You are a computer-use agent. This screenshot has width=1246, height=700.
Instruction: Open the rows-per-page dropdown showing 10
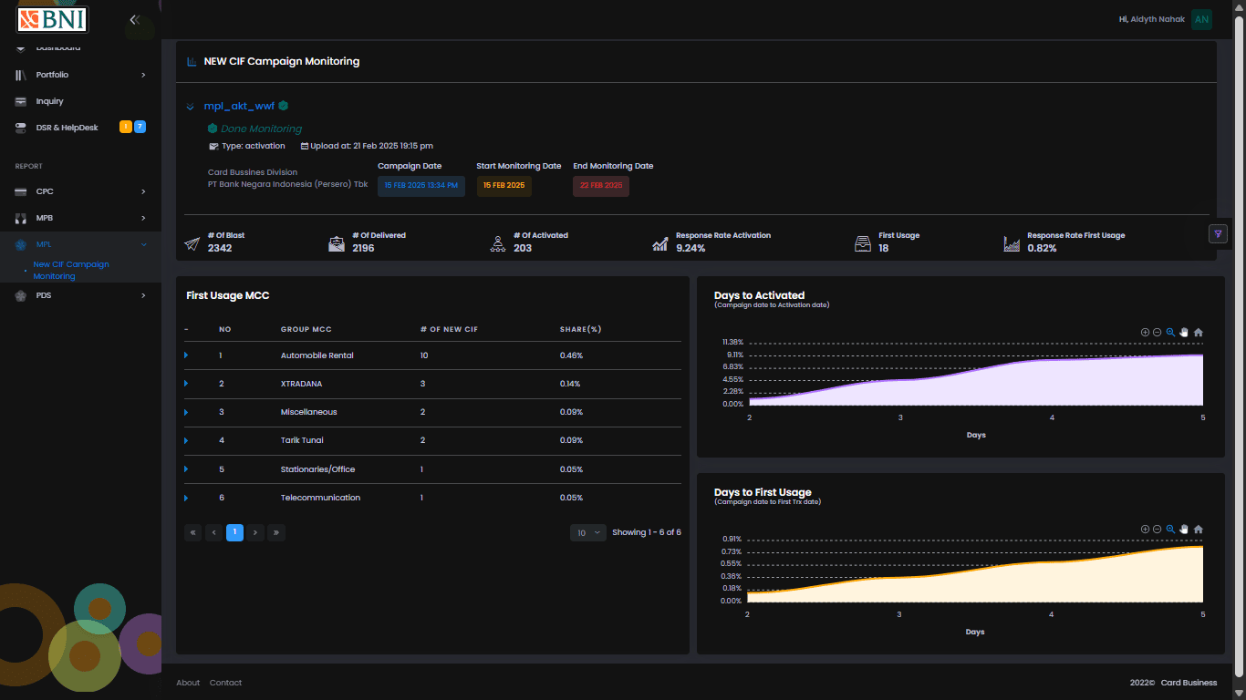pyautogui.click(x=588, y=532)
